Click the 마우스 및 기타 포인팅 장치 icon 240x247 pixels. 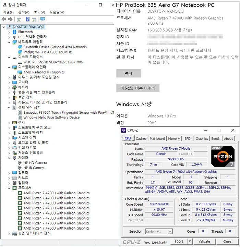coord(14,77)
